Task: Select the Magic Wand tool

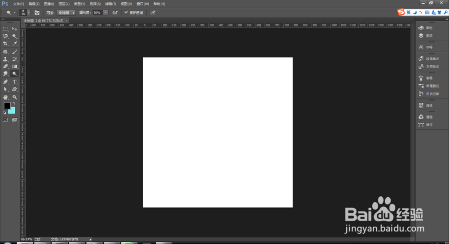Action: (15, 36)
